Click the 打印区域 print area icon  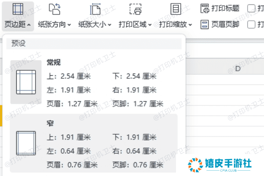136,9
